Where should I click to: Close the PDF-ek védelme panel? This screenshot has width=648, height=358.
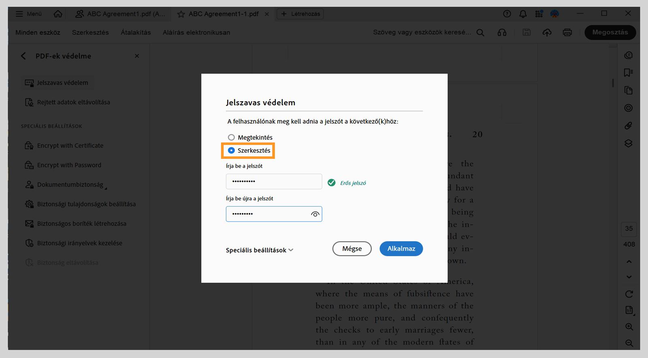pos(137,56)
